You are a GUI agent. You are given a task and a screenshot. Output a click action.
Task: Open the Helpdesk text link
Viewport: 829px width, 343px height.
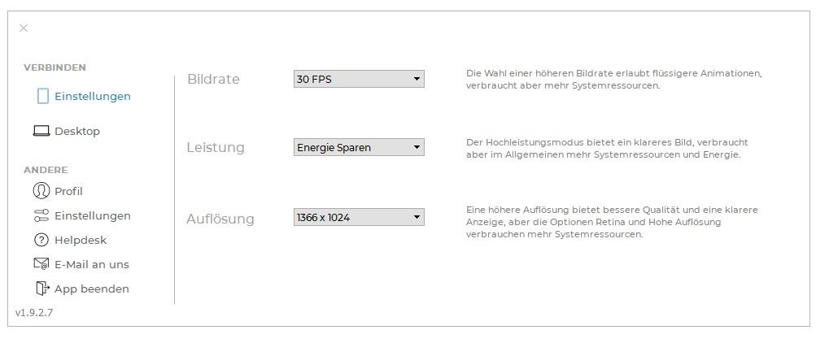click(81, 240)
